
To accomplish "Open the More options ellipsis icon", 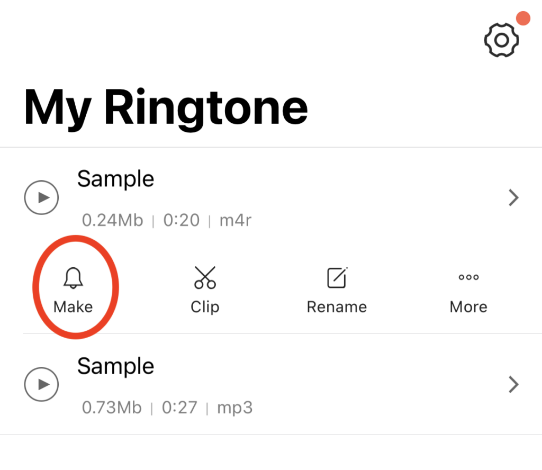I will [468, 277].
